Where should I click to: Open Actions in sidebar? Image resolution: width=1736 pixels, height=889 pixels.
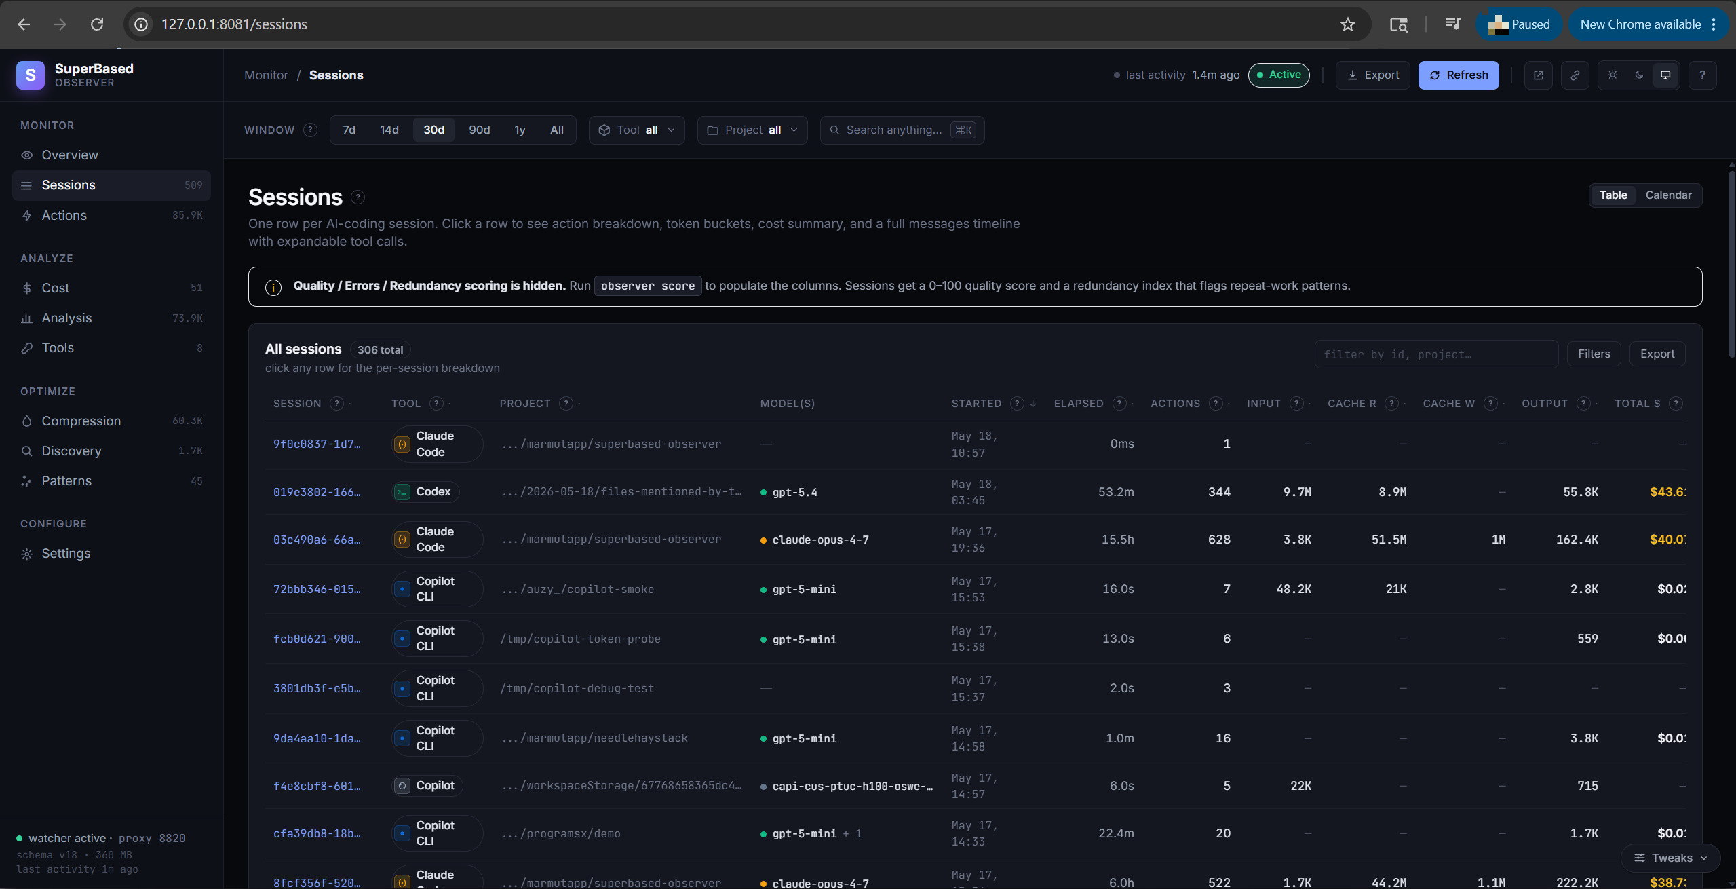[111, 215]
